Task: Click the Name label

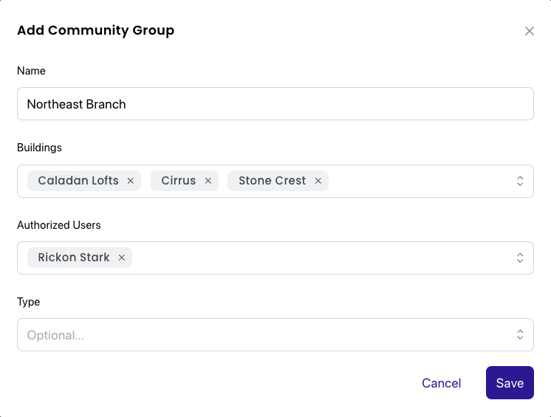Action: point(31,71)
